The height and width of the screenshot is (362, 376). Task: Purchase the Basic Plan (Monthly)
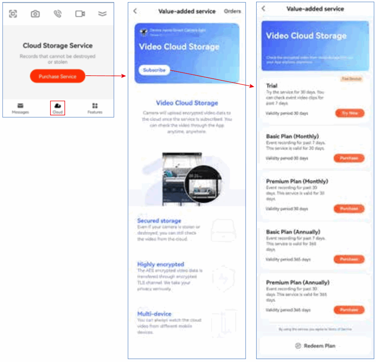pos(349,158)
